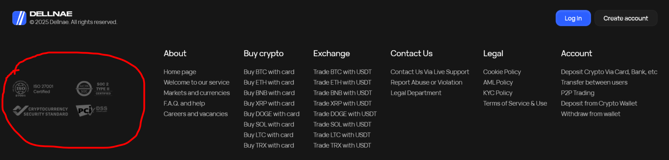View the AML Policy page
The width and height of the screenshot is (669, 160).
point(498,82)
